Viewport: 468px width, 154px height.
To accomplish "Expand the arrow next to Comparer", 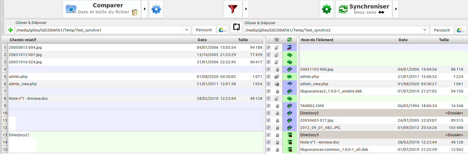I will point(145,9).
